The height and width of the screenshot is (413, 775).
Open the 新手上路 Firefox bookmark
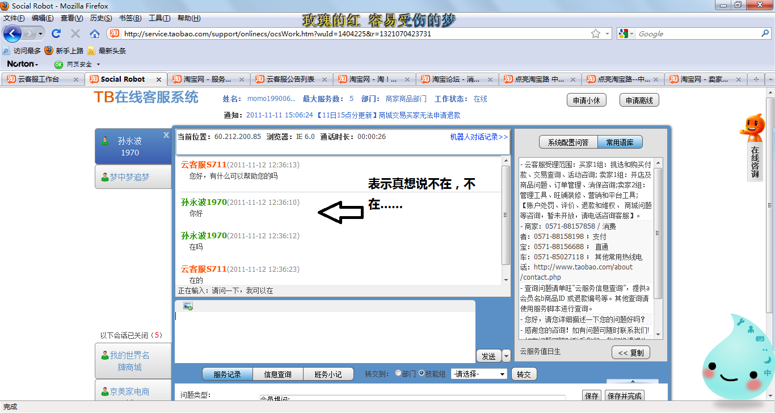(x=64, y=50)
